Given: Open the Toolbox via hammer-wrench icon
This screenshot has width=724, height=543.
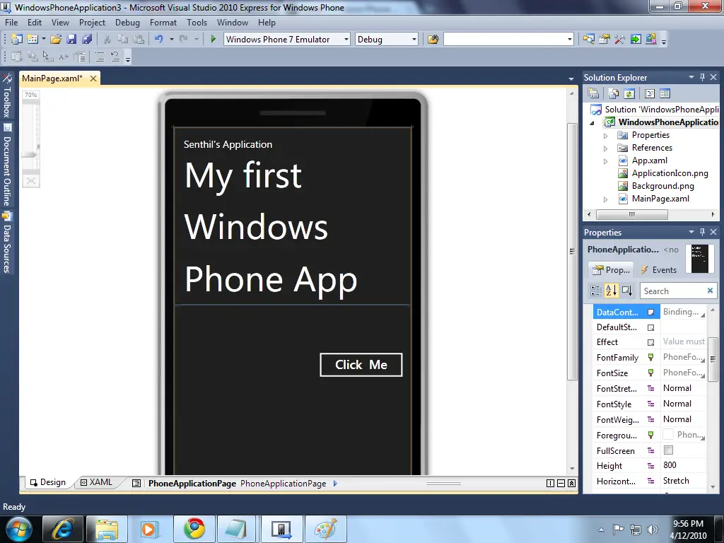Looking at the screenshot, I should (619, 40).
